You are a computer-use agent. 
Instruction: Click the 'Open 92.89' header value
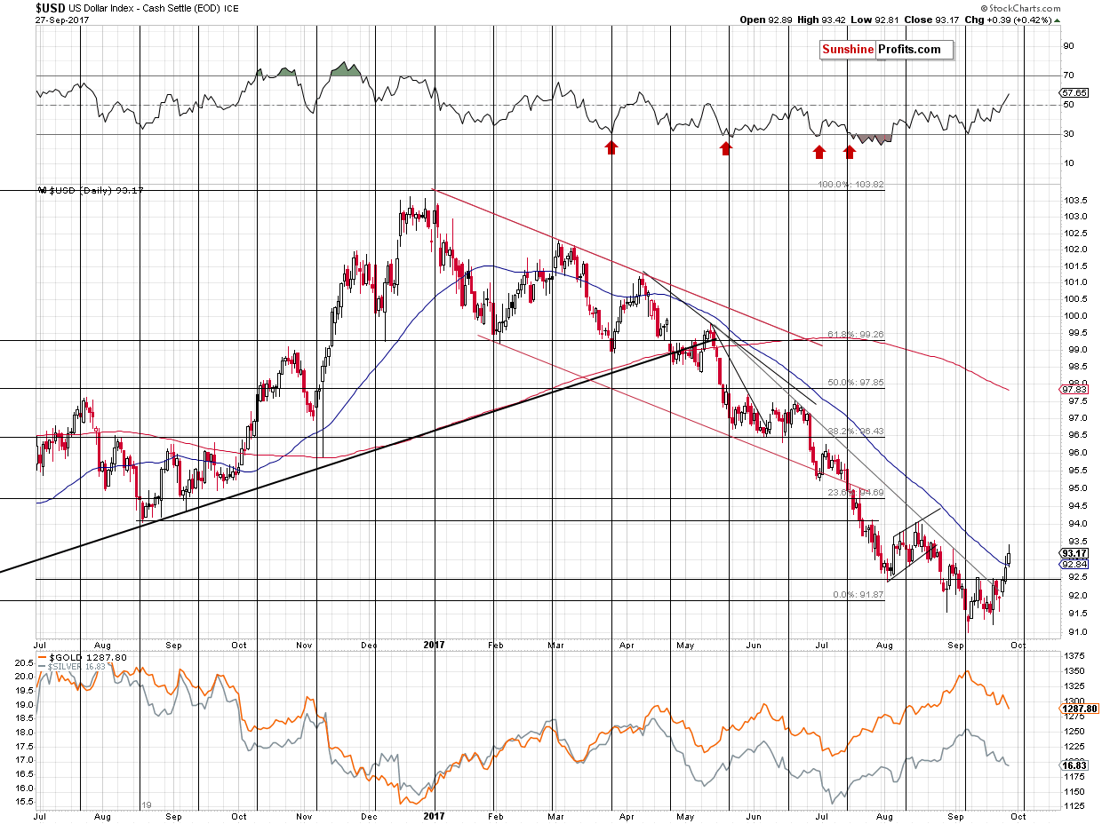(765, 20)
